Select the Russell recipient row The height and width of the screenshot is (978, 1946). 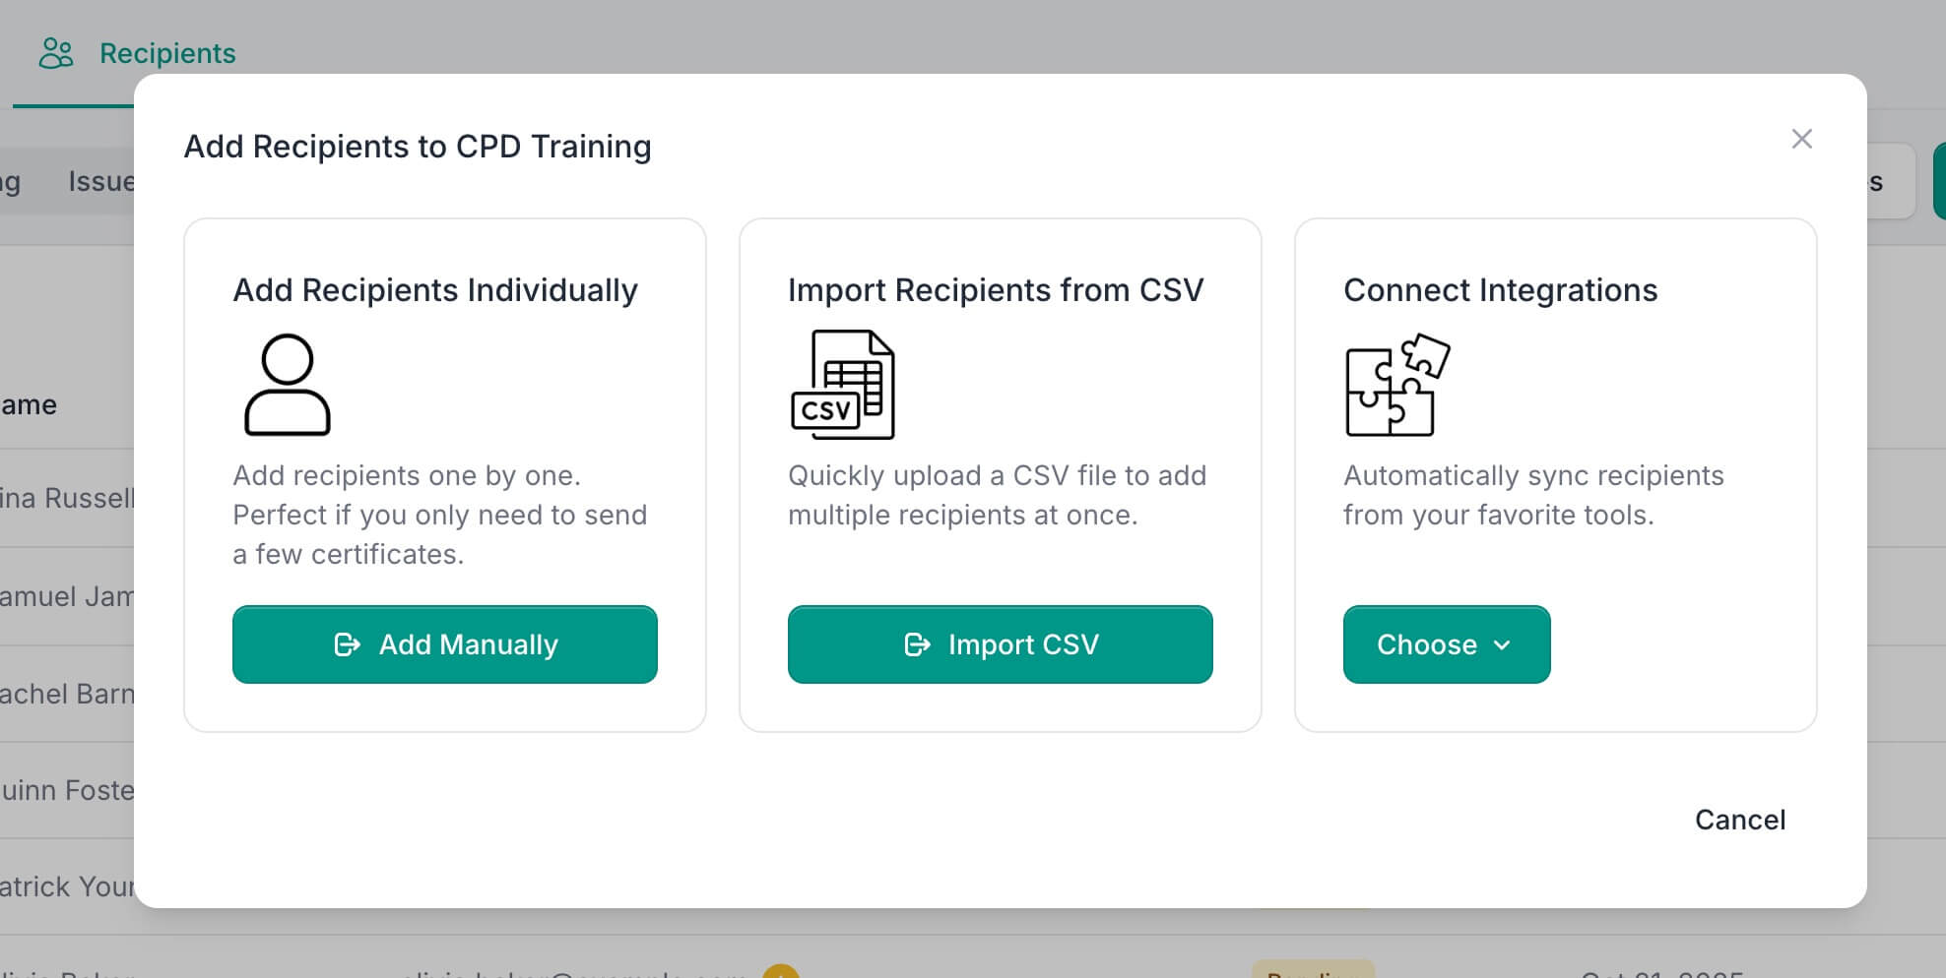(66, 498)
